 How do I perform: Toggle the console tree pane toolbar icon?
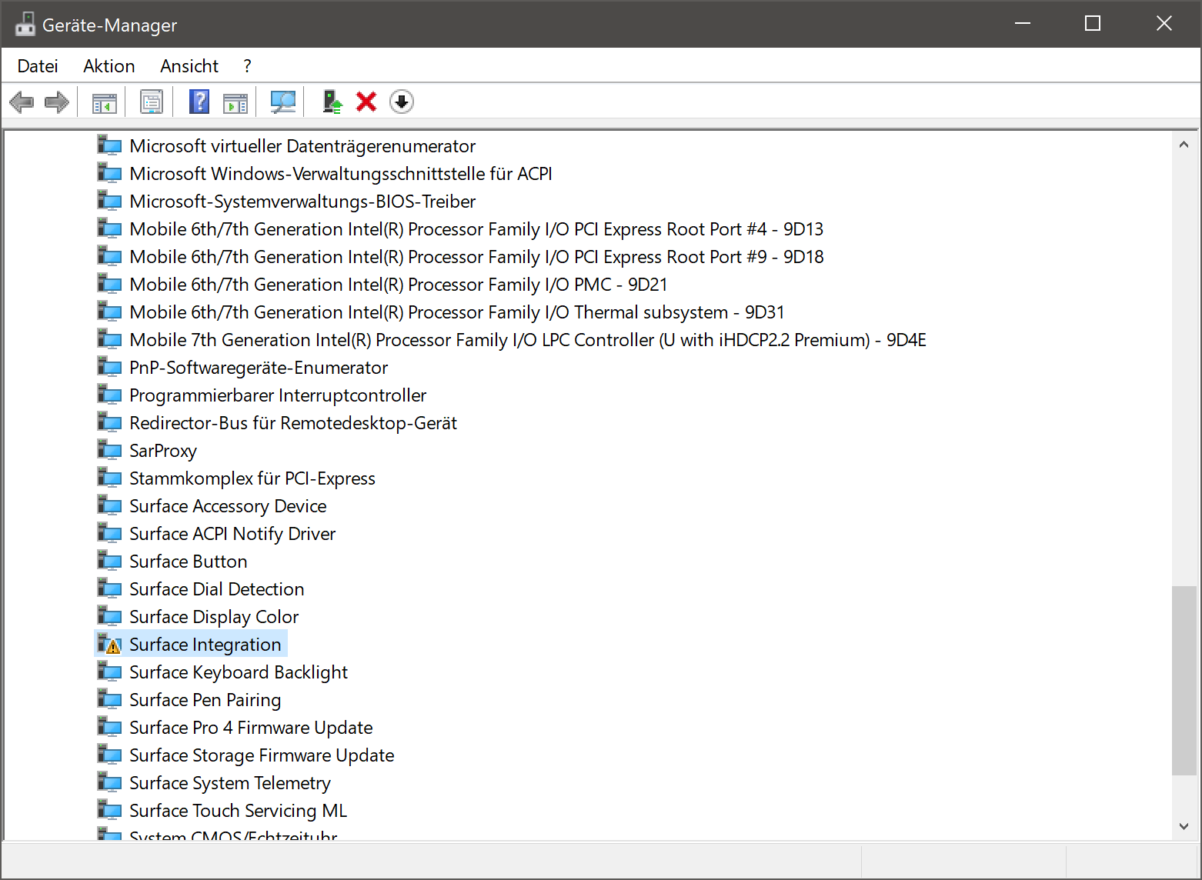point(105,102)
